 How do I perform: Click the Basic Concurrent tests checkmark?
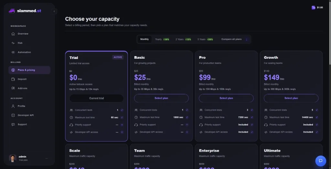pyautogui.click(x=187, y=110)
